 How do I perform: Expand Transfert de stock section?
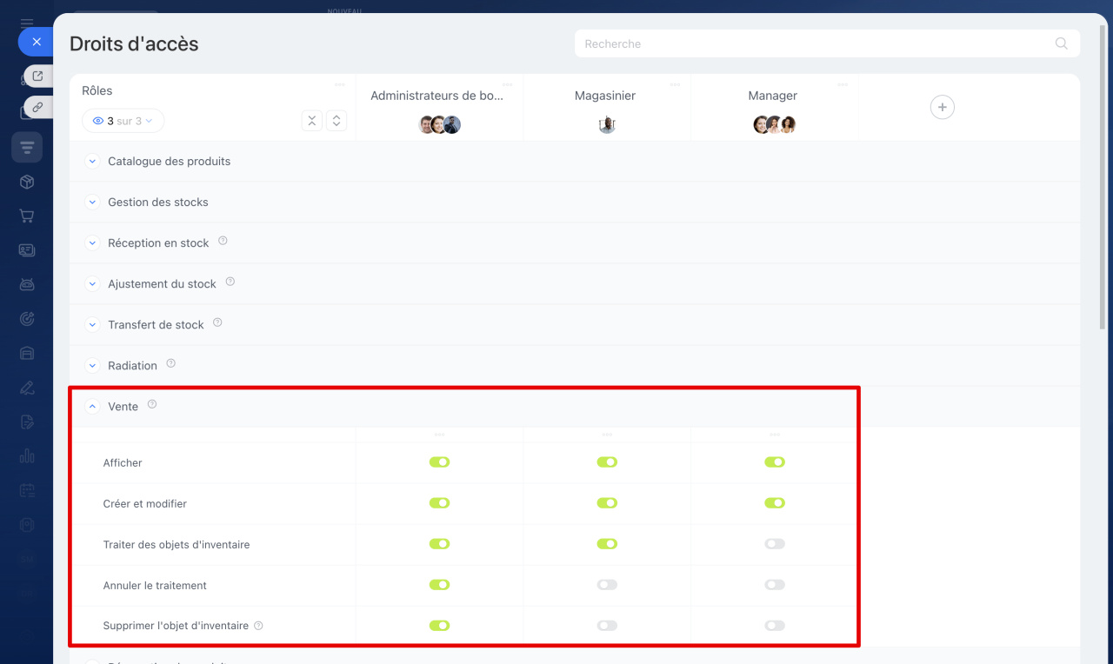coord(92,324)
